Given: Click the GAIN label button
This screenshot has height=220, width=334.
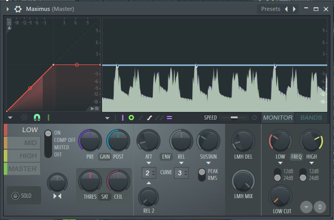Looking at the screenshot, I should point(105,157).
